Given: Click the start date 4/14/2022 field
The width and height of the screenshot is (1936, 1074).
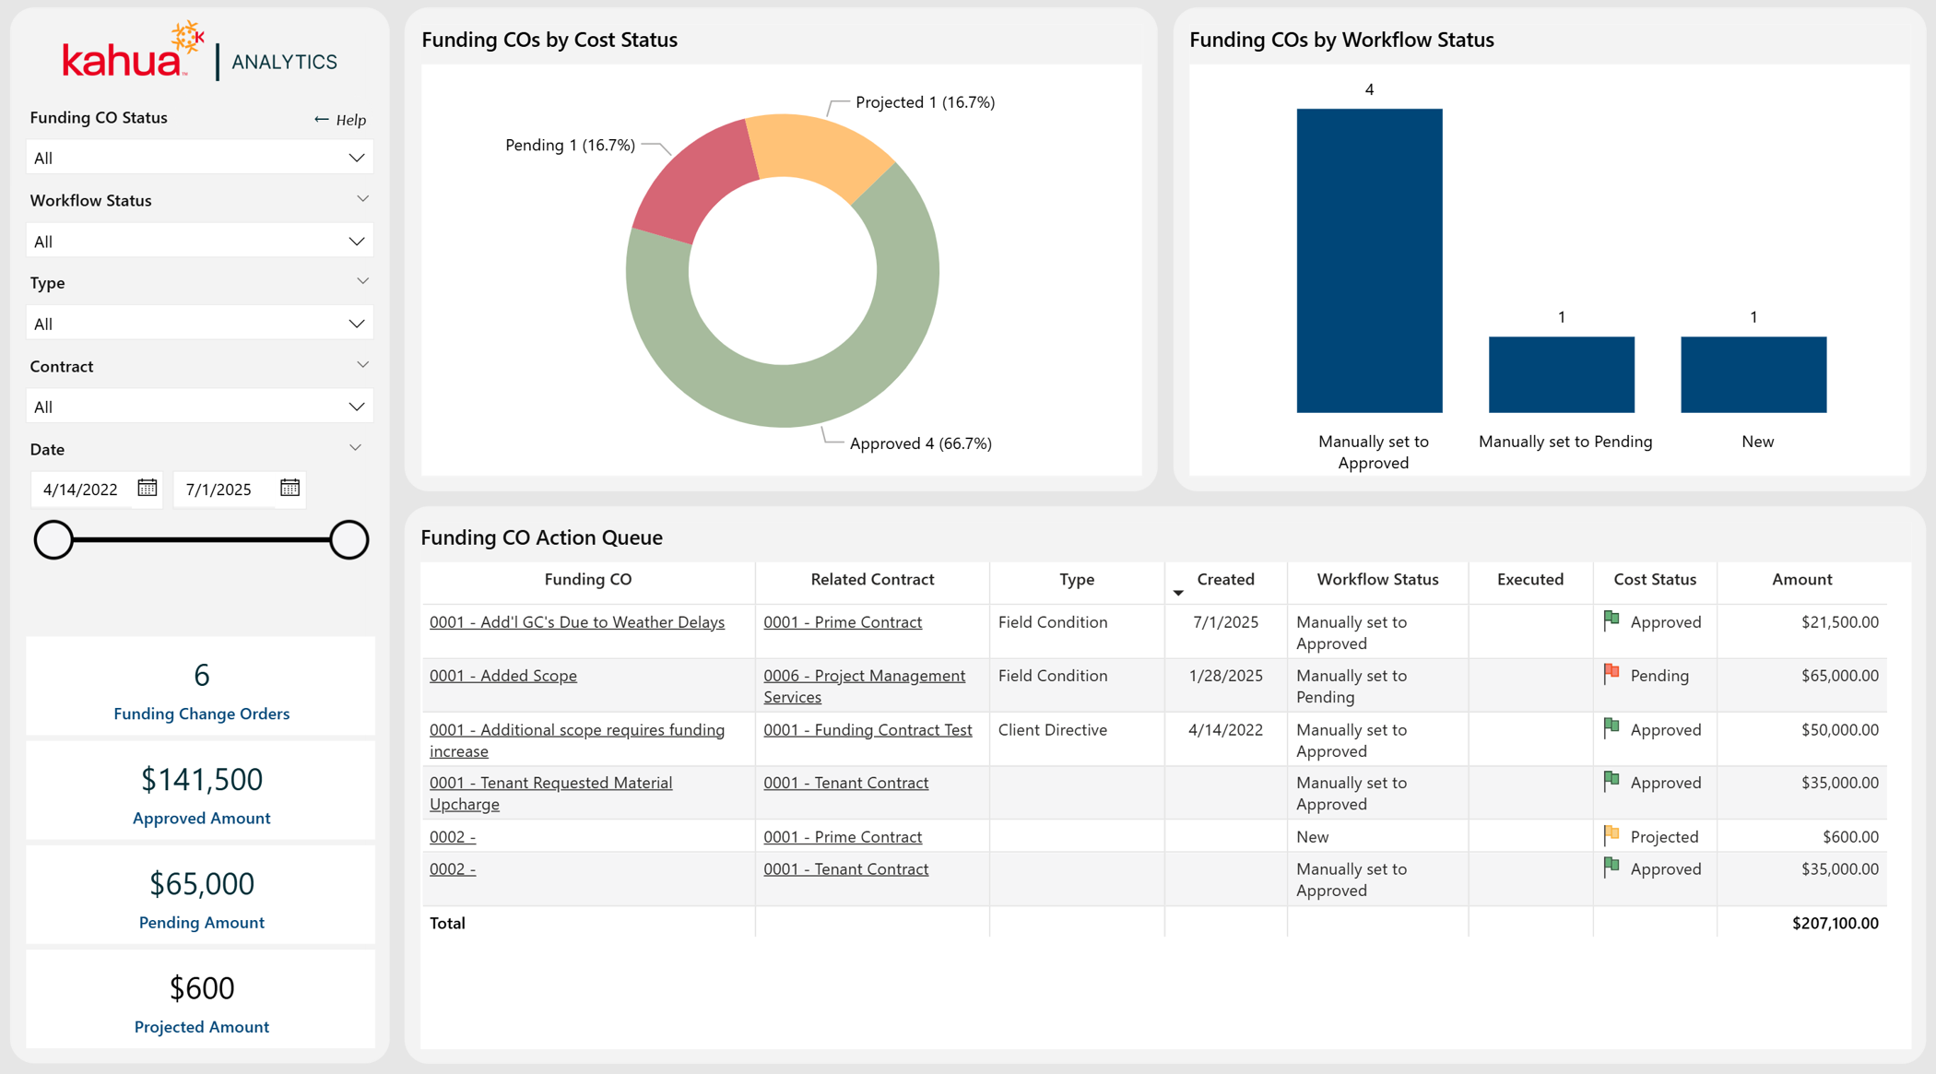Looking at the screenshot, I should (83, 489).
